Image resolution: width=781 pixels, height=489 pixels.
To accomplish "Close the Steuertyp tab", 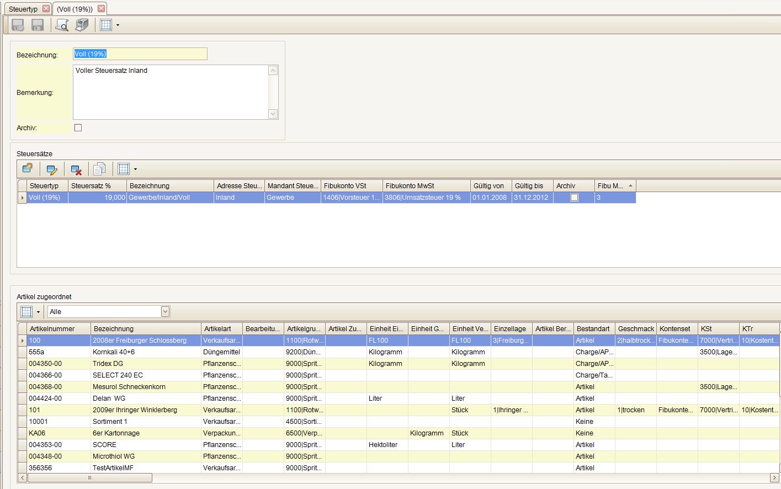I will [46, 9].
